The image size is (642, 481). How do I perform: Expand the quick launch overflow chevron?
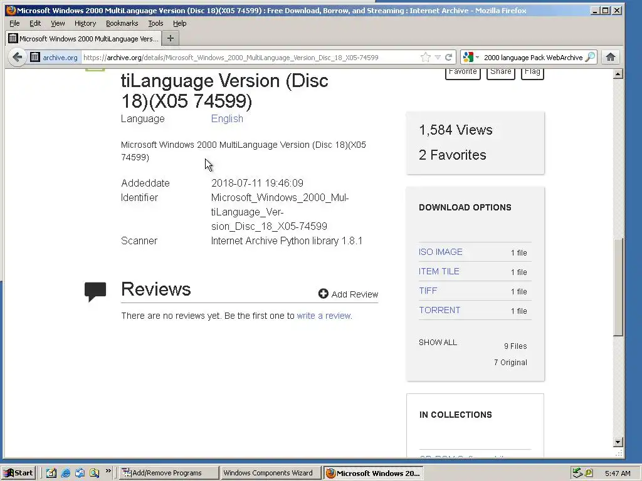tap(108, 471)
